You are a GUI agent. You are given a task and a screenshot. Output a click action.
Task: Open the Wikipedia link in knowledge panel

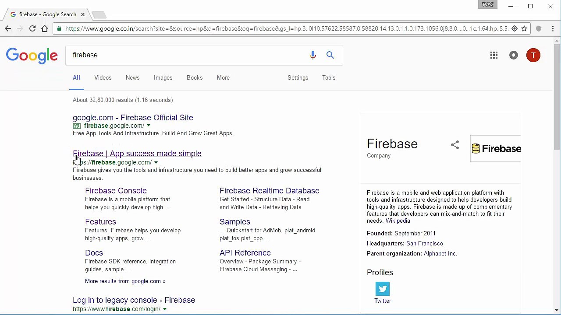(398, 221)
